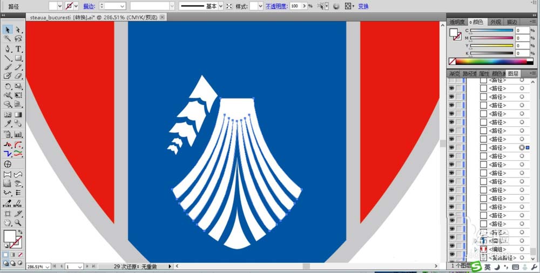Choose the Lasso tool
Screen dimensions: 540x273
pos(18,38)
